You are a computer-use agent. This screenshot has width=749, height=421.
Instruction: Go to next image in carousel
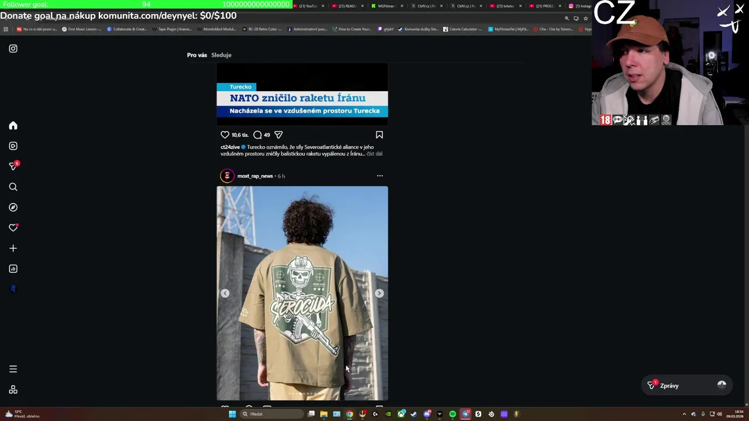(379, 294)
